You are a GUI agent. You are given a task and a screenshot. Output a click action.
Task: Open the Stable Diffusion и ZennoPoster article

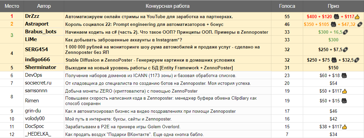click(150, 60)
